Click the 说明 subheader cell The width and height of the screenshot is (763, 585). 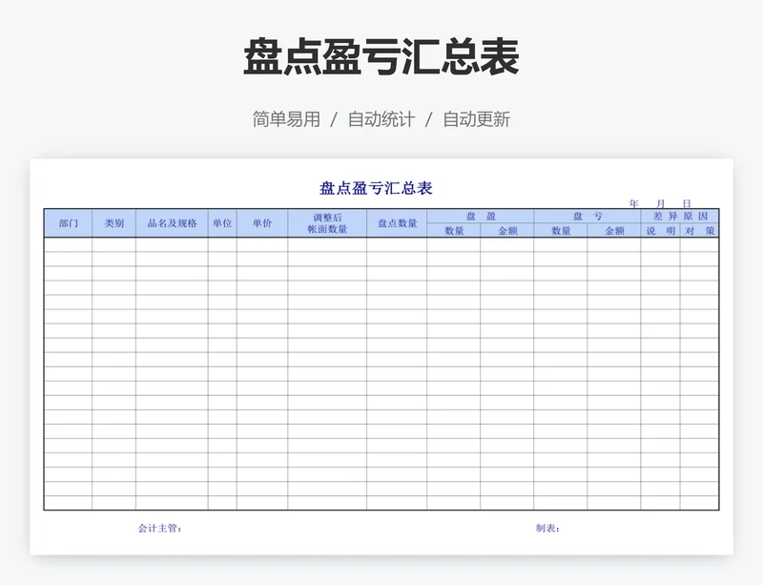(660, 230)
